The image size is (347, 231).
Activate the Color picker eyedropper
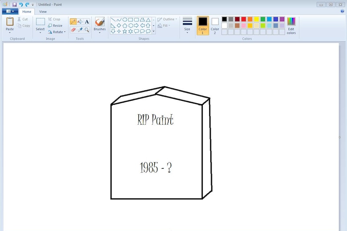80,30
